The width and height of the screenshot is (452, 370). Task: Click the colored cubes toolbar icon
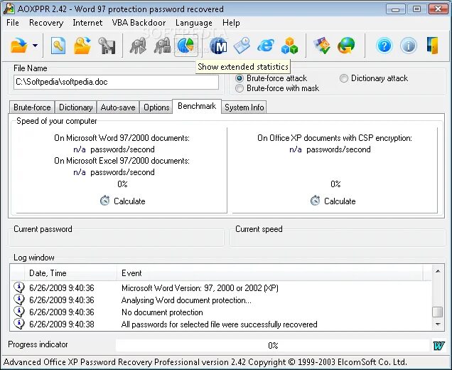click(289, 46)
